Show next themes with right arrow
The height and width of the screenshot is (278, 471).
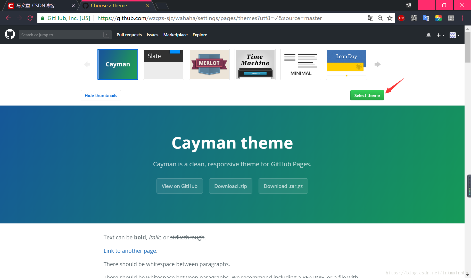point(377,64)
